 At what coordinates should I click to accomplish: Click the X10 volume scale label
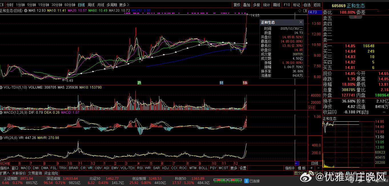[311, 108]
